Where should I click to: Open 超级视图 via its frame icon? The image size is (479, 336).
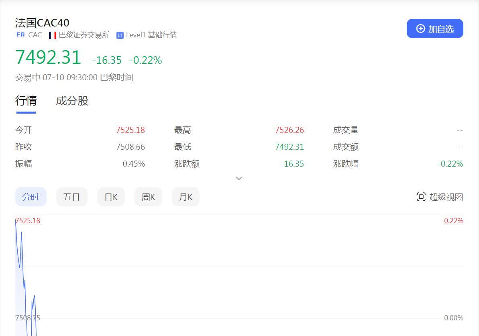pos(421,197)
